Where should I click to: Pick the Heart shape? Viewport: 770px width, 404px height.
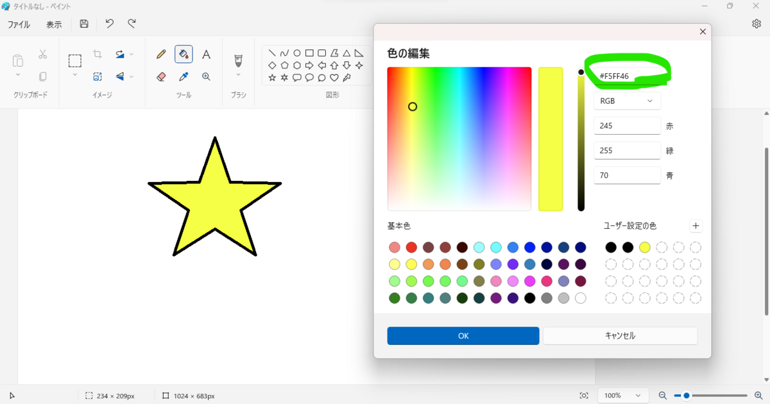[334, 78]
